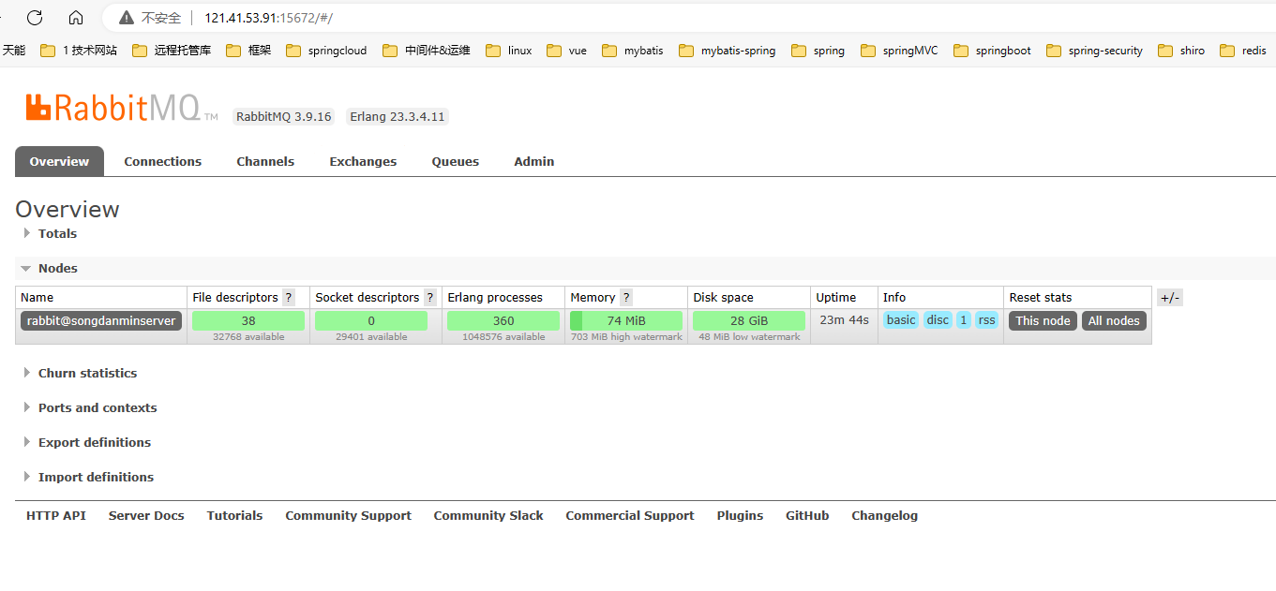The width and height of the screenshot is (1276, 591).
Task: Click the Erlang 23.3.4.11 version label
Action: click(398, 117)
